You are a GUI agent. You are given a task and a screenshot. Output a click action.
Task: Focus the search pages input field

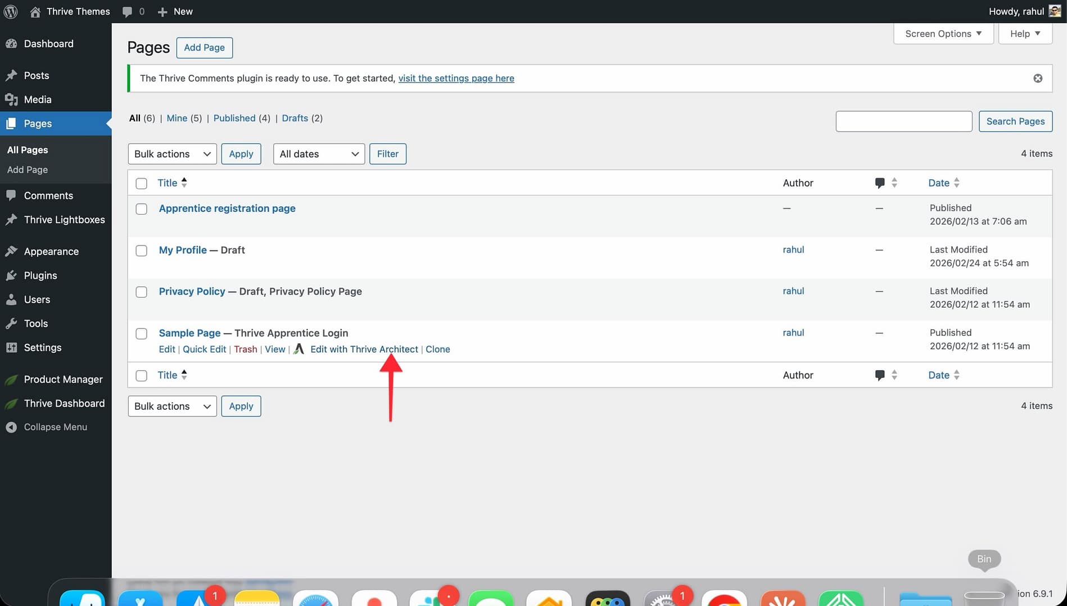(903, 121)
